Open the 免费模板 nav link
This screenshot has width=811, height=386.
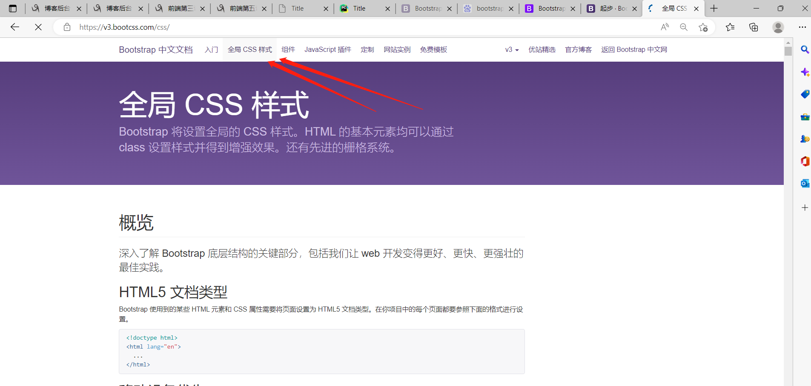point(433,50)
